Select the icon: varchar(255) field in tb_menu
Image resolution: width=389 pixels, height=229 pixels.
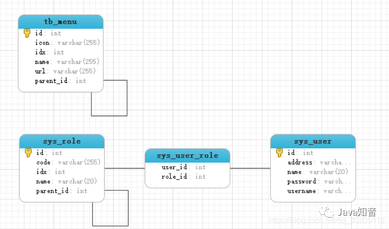click(67, 43)
